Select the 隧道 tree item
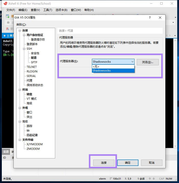The width and height of the screenshot is (179, 183). point(34,58)
